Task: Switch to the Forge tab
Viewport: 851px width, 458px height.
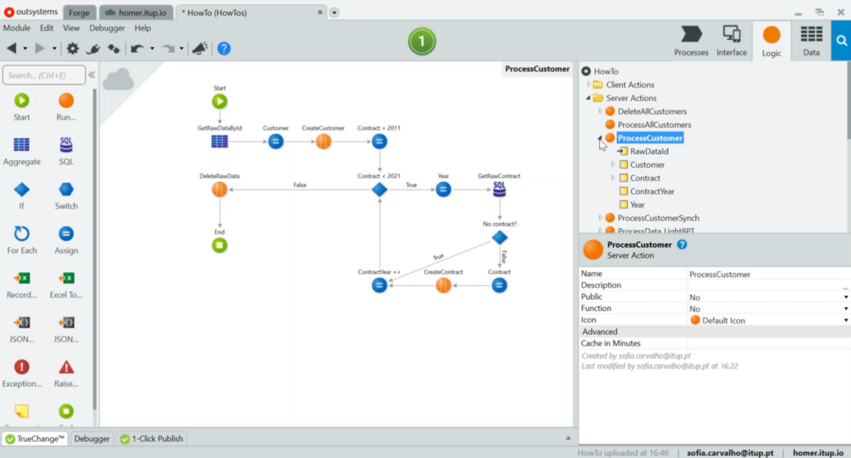Action: click(79, 13)
